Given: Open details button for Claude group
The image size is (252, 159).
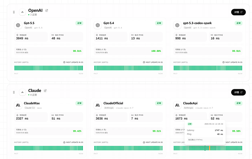Looking at the screenshot, I should tap(238, 92).
